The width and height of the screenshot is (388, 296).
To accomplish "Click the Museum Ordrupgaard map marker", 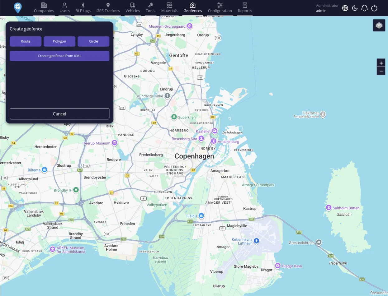I will tap(190, 26).
